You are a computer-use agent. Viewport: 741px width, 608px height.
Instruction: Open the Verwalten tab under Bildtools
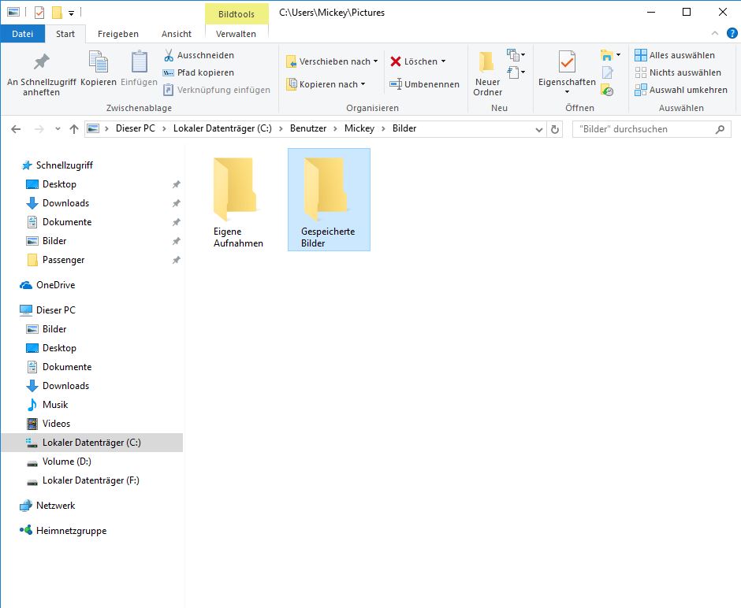236,34
